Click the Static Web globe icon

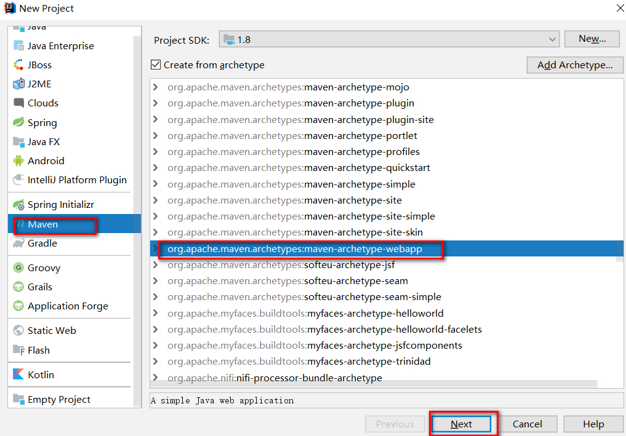18,330
